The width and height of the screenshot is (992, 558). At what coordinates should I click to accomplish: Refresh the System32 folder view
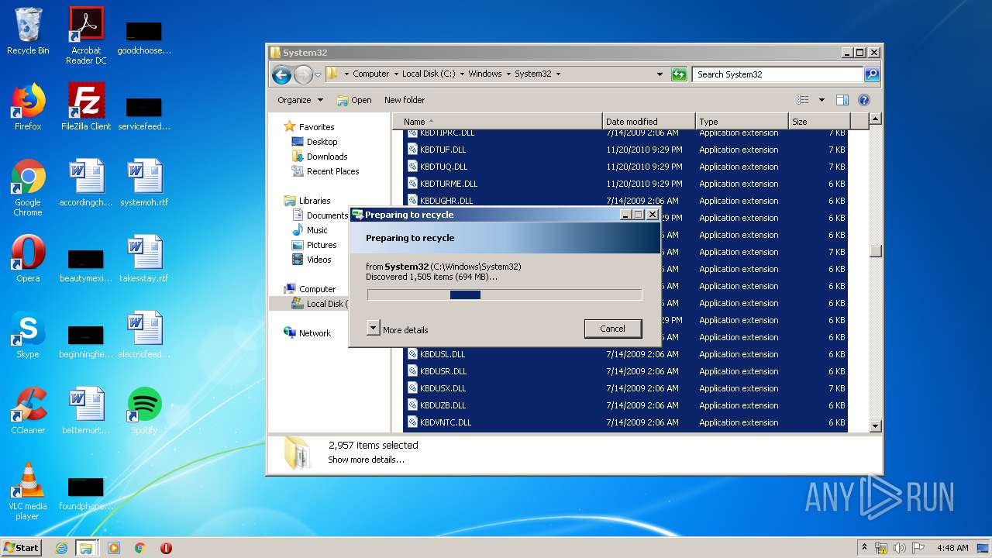tap(679, 74)
